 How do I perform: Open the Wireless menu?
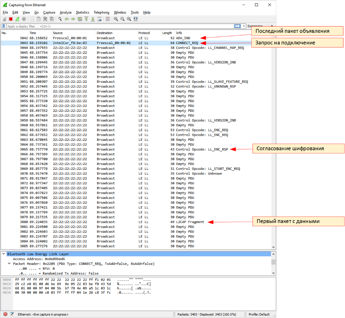click(120, 12)
